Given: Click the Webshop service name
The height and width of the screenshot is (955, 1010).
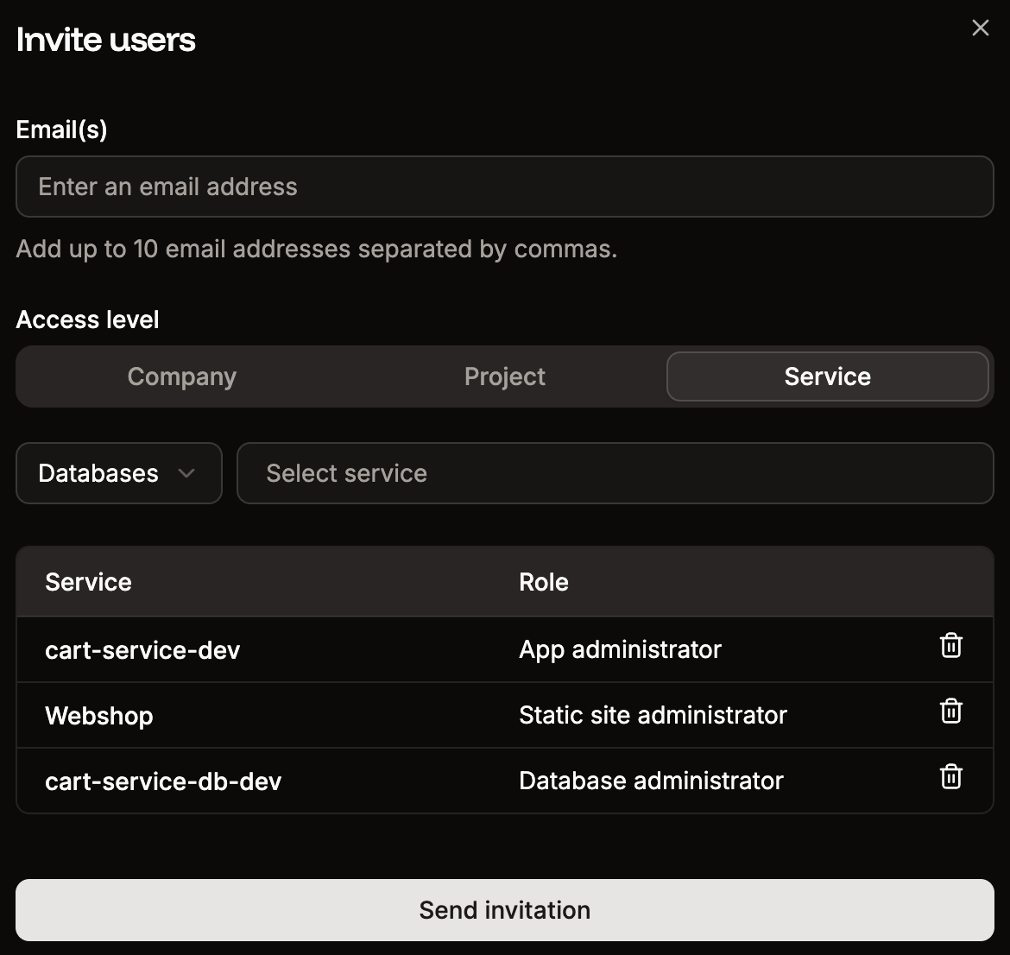Looking at the screenshot, I should (98, 715).
